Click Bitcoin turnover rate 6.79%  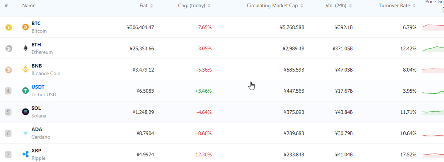[x=410, y=27]
